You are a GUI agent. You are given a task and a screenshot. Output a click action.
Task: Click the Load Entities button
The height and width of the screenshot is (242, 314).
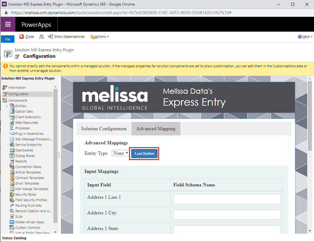(x=144, y=153)
